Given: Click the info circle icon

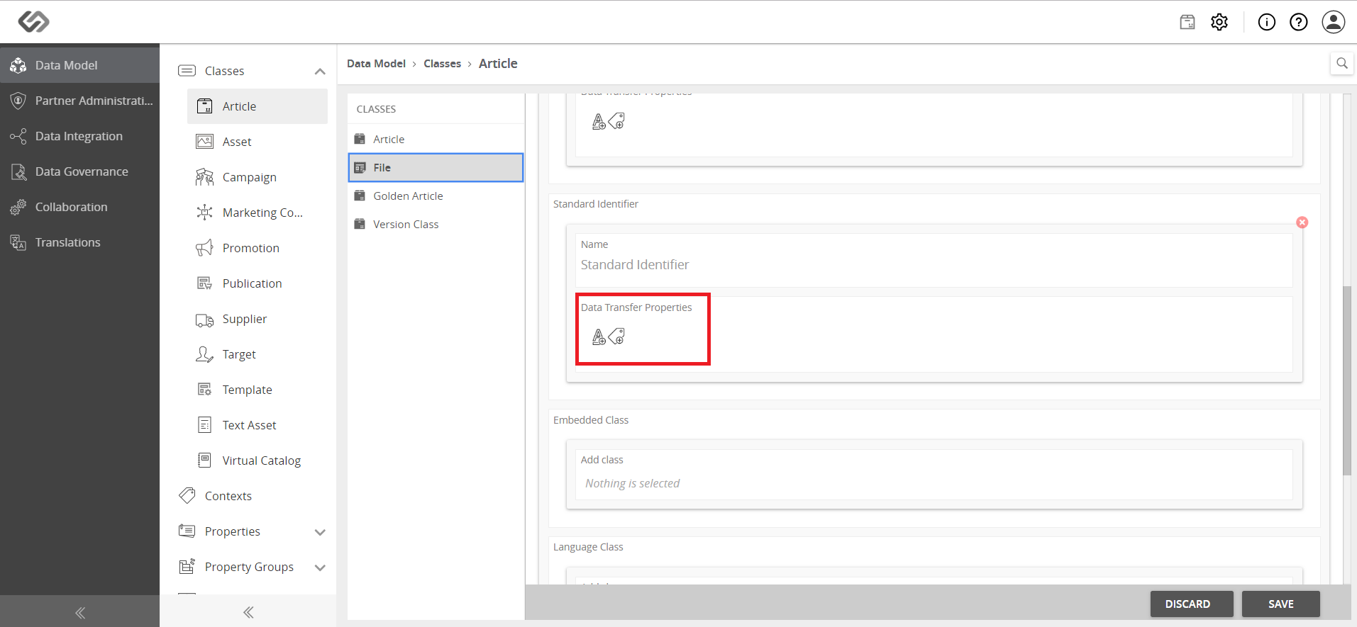Looking at the screenshot, I should click(1267, 22).
